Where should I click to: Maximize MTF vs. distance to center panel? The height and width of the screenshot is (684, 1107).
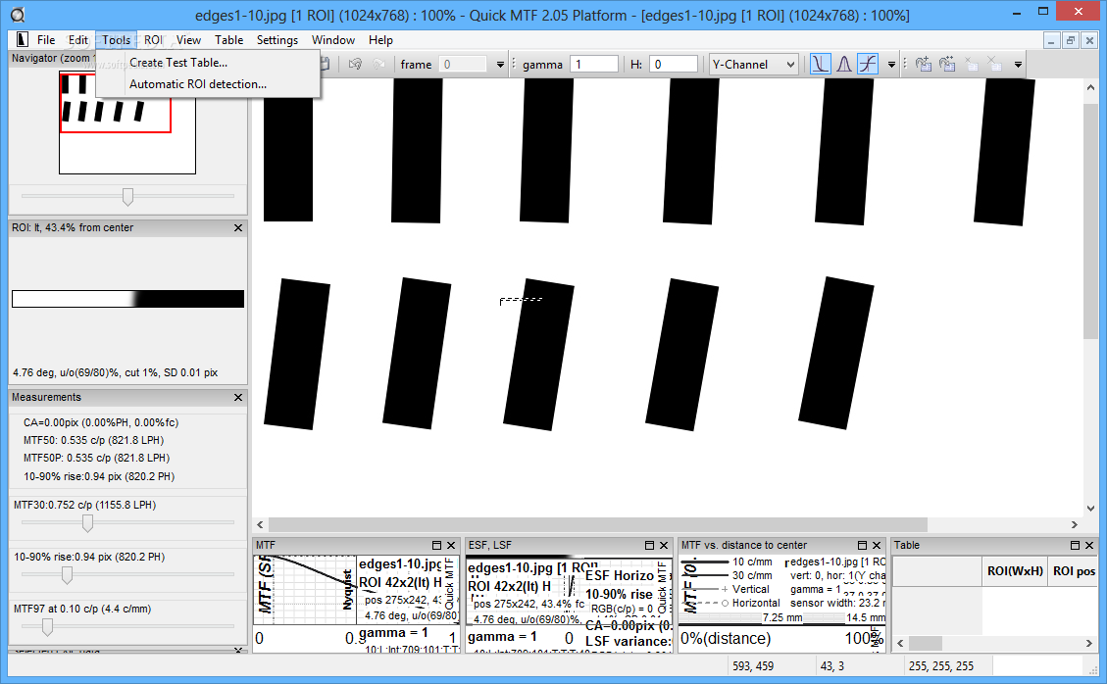click(862, 546)
